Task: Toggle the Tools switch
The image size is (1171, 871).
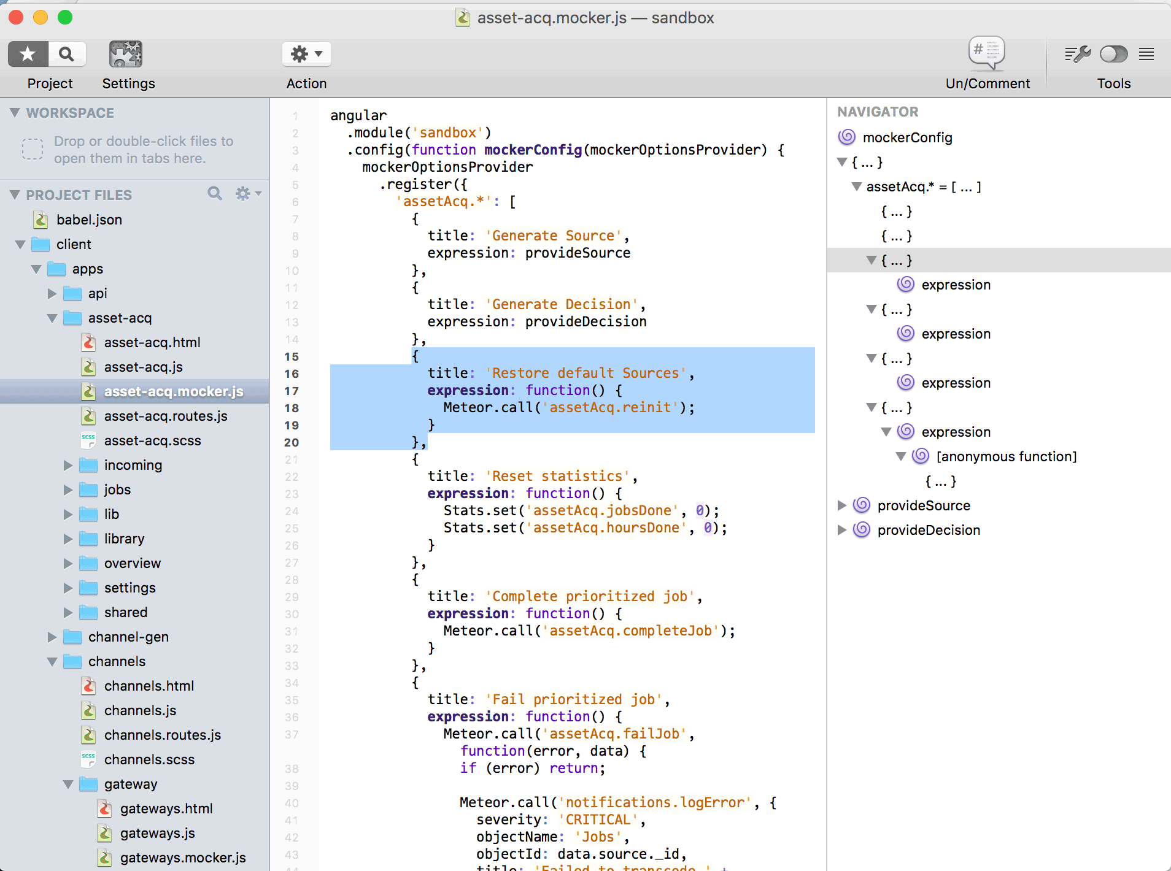Action: pos(1114,55)
